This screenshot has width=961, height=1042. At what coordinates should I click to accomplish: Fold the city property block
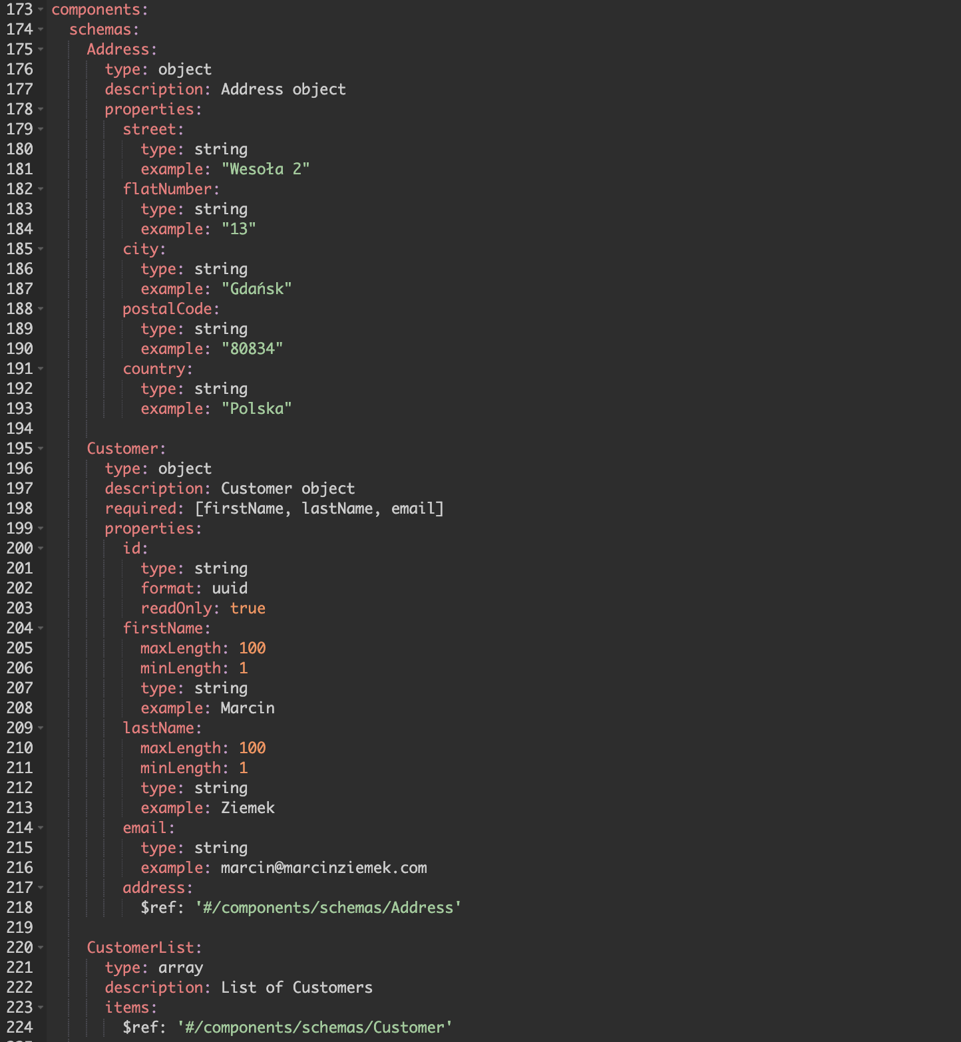point(41,250)
